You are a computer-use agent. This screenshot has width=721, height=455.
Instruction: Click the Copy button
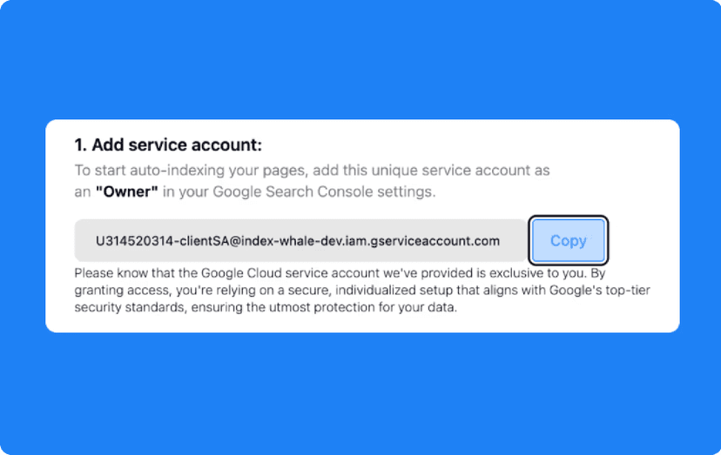[568, 240]
